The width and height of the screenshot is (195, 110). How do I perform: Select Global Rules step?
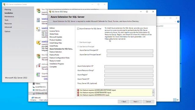tap(54, 34)
